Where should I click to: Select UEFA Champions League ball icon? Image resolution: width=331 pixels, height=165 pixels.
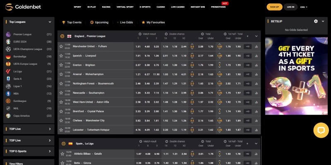tap(8, 49)
